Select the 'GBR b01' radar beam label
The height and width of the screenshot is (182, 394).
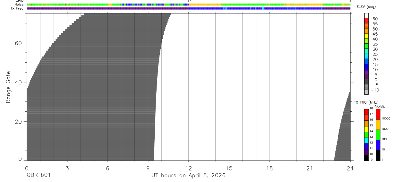[39, 176]
